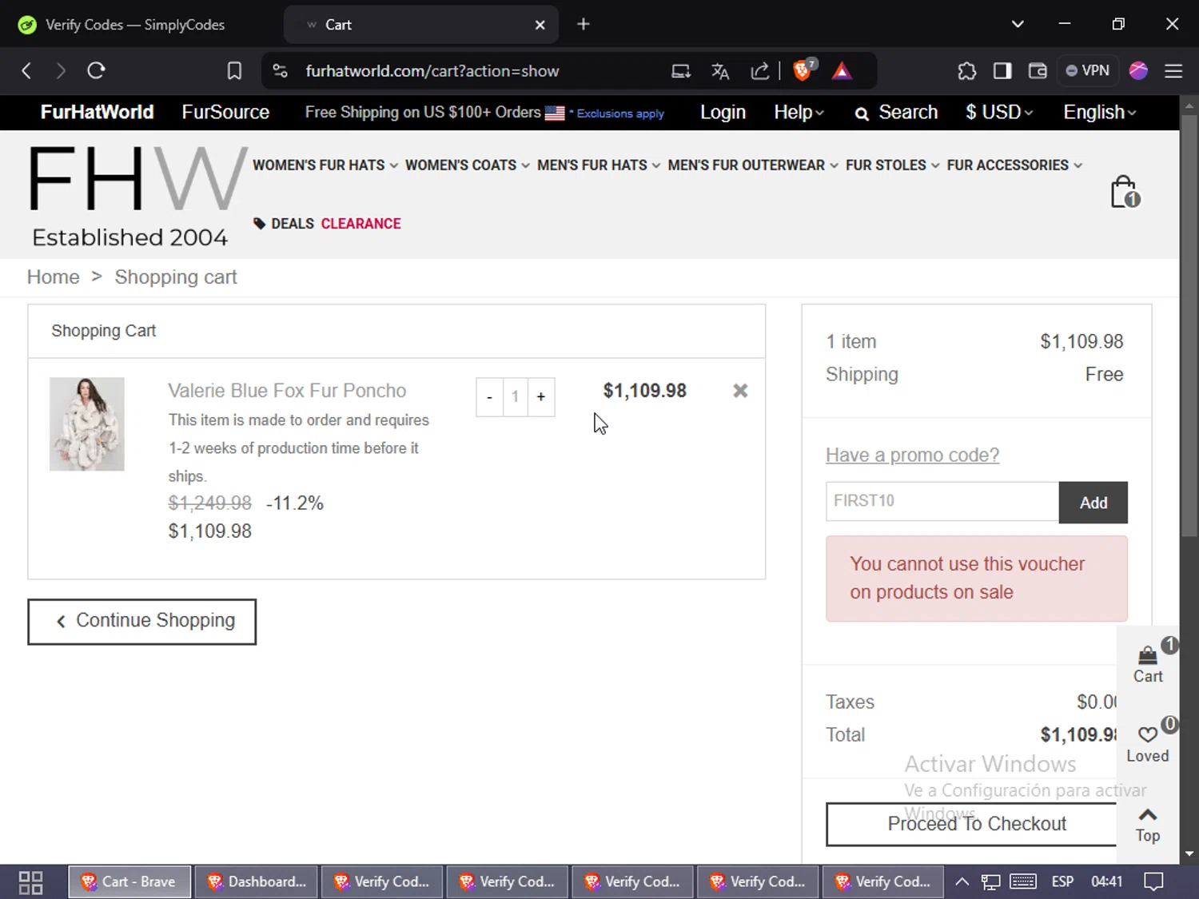
Task: Open the Loved heart side icon
Action: (1148, 742)
